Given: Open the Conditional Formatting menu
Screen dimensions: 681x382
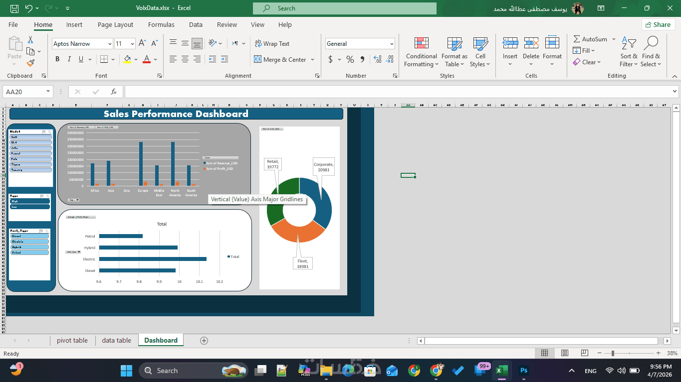Looking at the screenshot, I should (421, 52).
